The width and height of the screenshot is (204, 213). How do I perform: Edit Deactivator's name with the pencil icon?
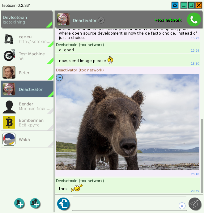pos(101,20)
